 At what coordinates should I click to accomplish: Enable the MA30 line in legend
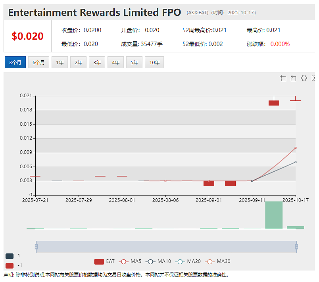pyautogui.click(x=217, y=261)
